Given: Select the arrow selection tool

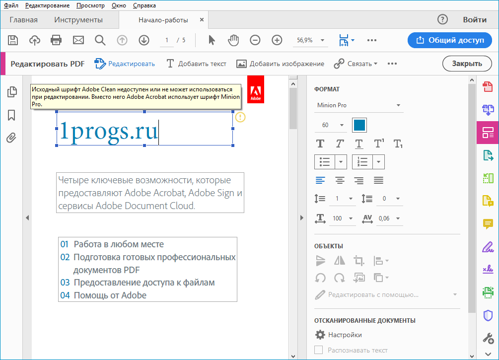Looking at the screenshot, I should [212, 40].
